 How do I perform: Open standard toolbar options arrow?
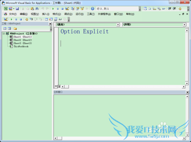[140, 9]
